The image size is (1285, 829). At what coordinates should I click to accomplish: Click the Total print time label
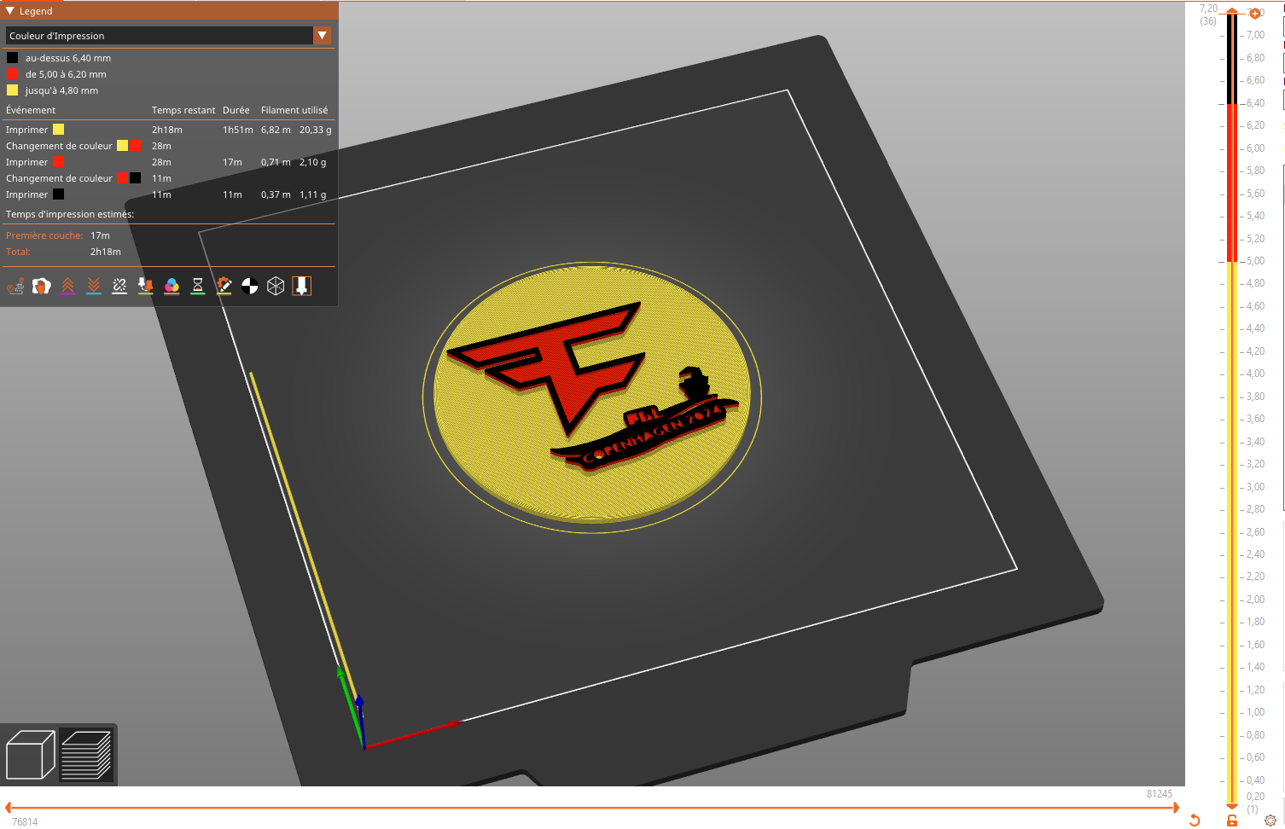pyautogui.click(x=18, y=252)
